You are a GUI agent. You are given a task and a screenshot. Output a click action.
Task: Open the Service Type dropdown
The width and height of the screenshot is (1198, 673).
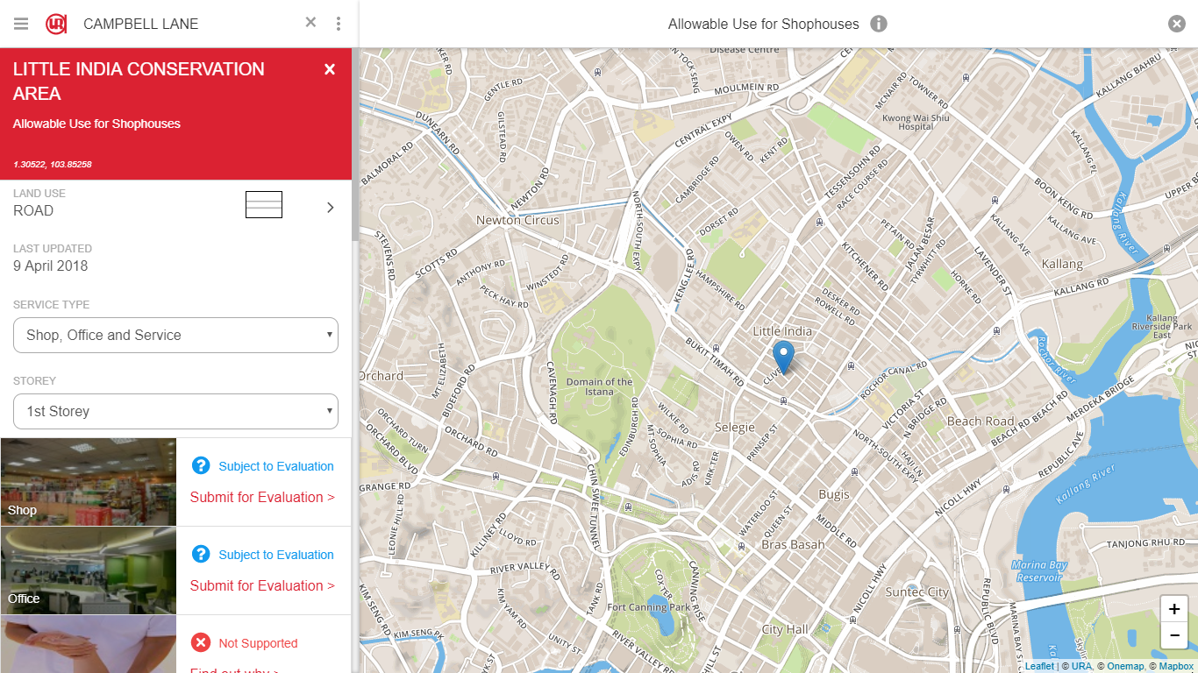coord(175,335)
